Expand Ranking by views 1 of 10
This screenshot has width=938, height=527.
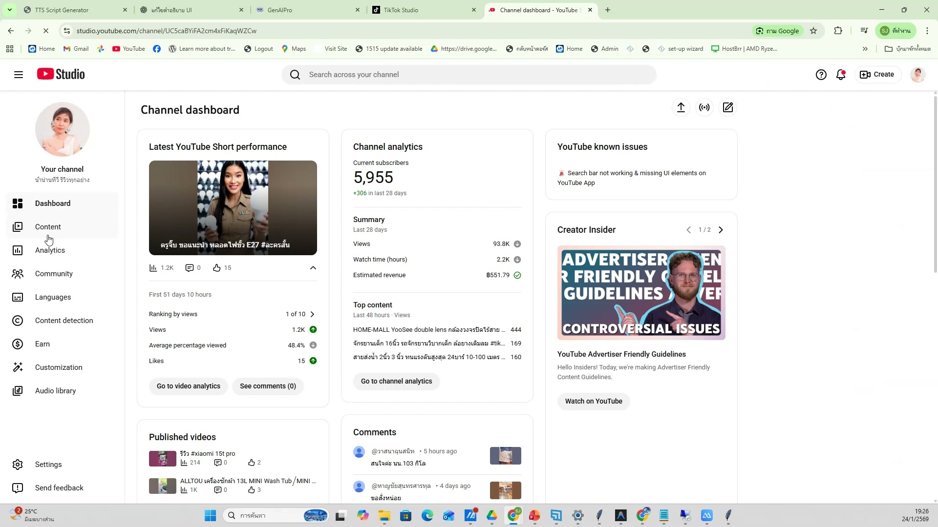point(312,314)
